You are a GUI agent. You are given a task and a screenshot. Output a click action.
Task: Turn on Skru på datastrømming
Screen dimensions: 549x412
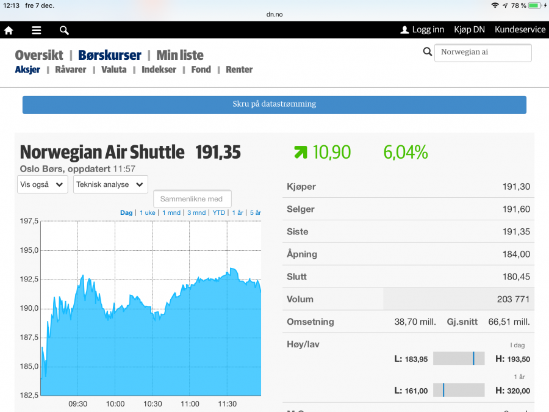point(274,104)
